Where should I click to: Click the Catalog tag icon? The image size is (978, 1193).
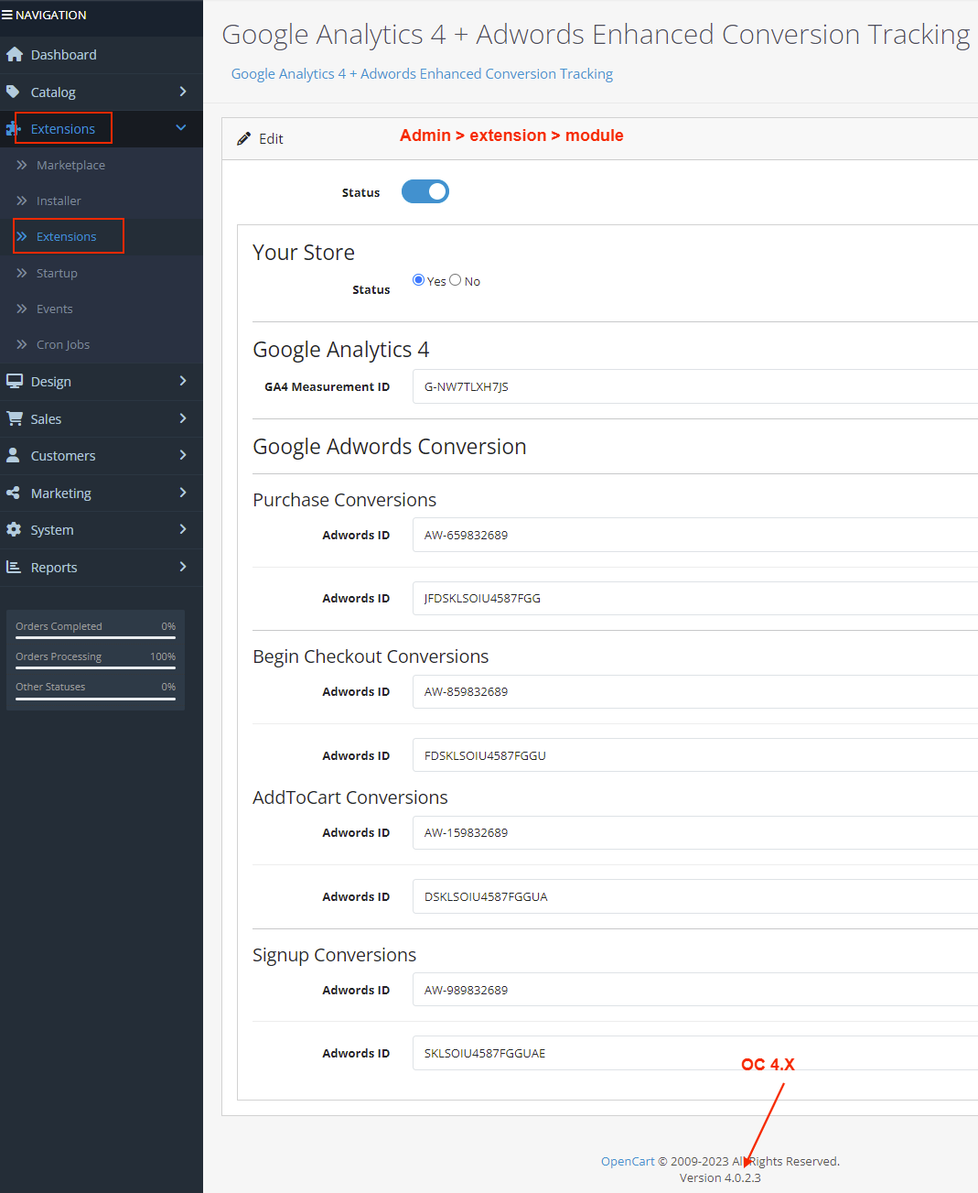[13, 92]
